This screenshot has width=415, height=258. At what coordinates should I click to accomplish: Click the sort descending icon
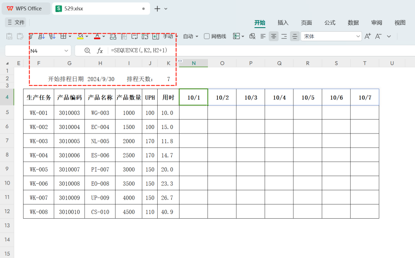pyautogui.click(x=52, y=36)
